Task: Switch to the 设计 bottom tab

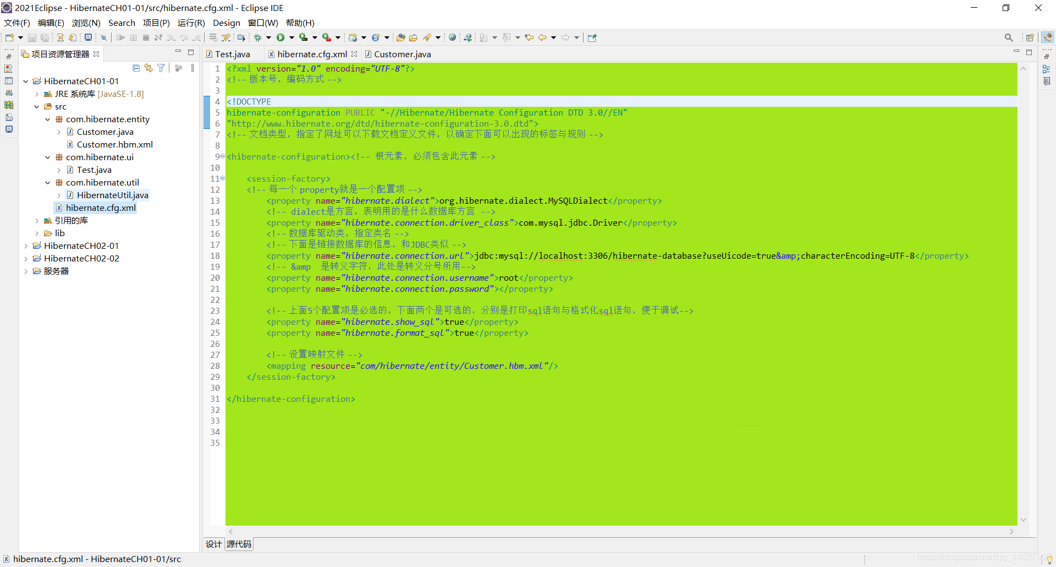Action: tap(213, 544)
